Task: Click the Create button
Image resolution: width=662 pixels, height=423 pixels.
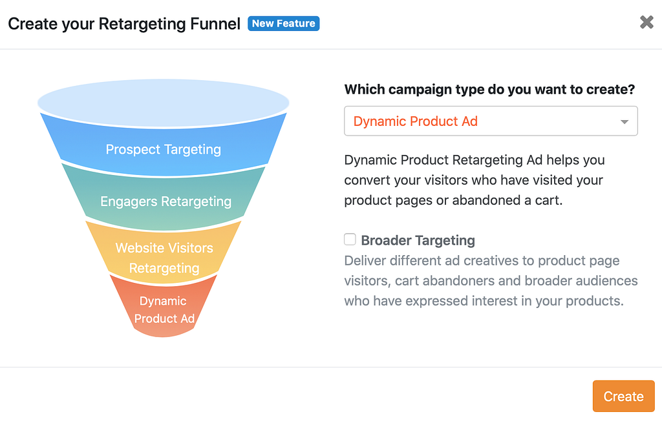Action: point(623,396)
